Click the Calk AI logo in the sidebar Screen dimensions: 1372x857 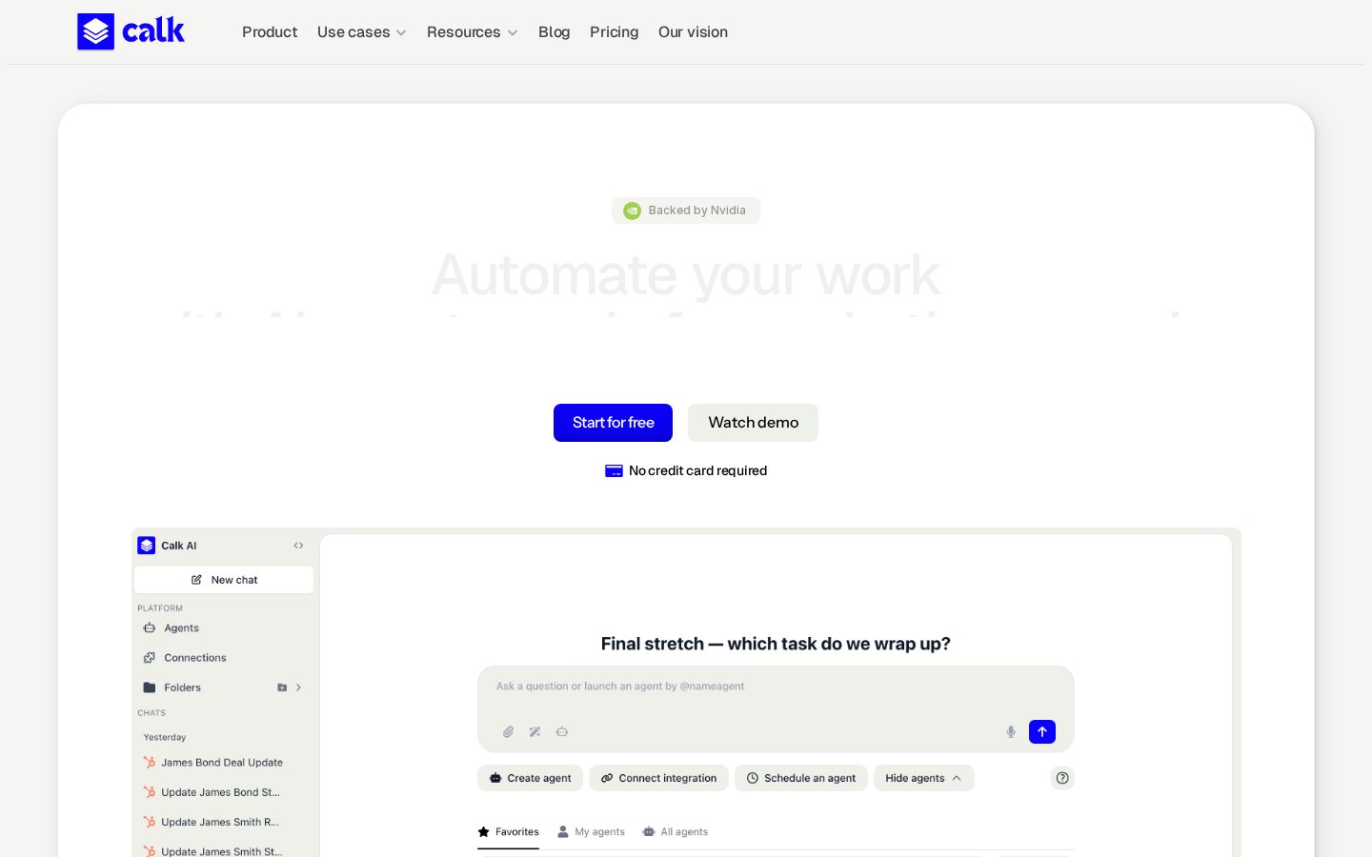tap(147, 546)
